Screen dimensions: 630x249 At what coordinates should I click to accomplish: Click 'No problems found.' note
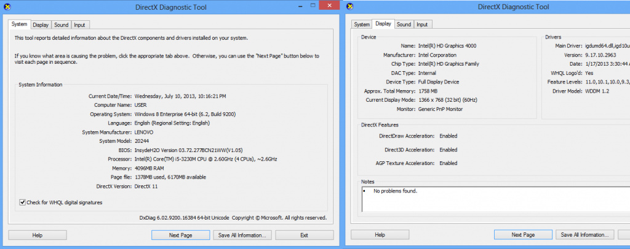[396, 191]
